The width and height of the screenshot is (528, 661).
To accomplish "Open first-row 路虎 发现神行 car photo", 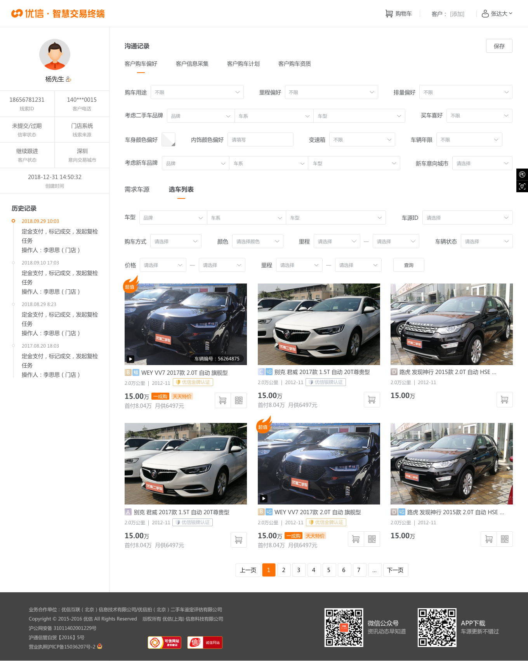I will [x=452, y=324].
